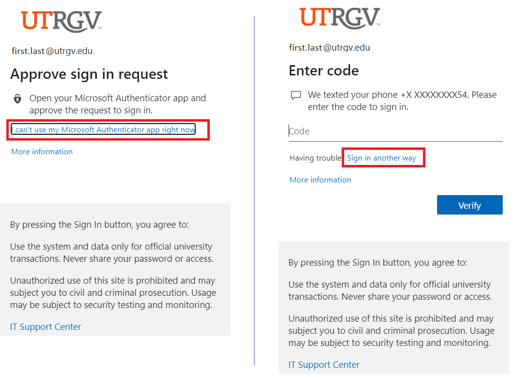Click the UTRGV logo on right panel

[340, 18]
